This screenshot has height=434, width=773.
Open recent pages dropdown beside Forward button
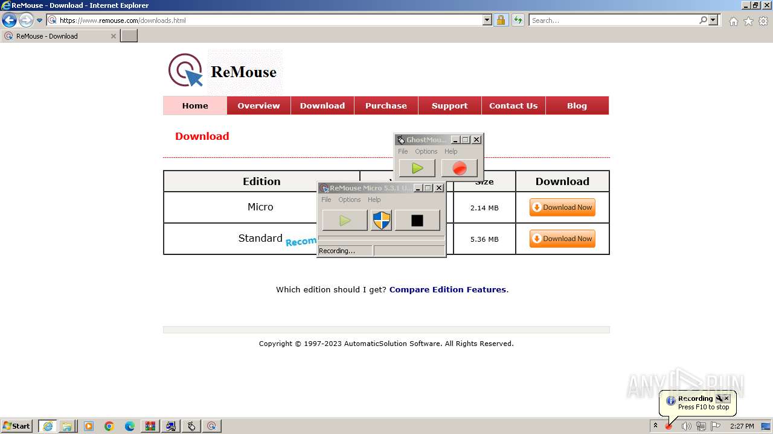(40, 20)
